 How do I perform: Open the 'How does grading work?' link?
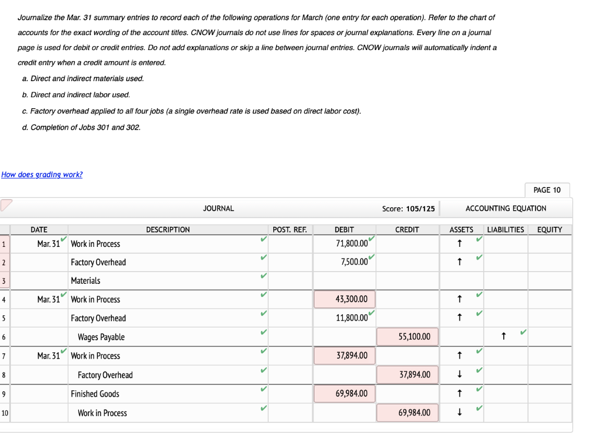coord(41,174)
